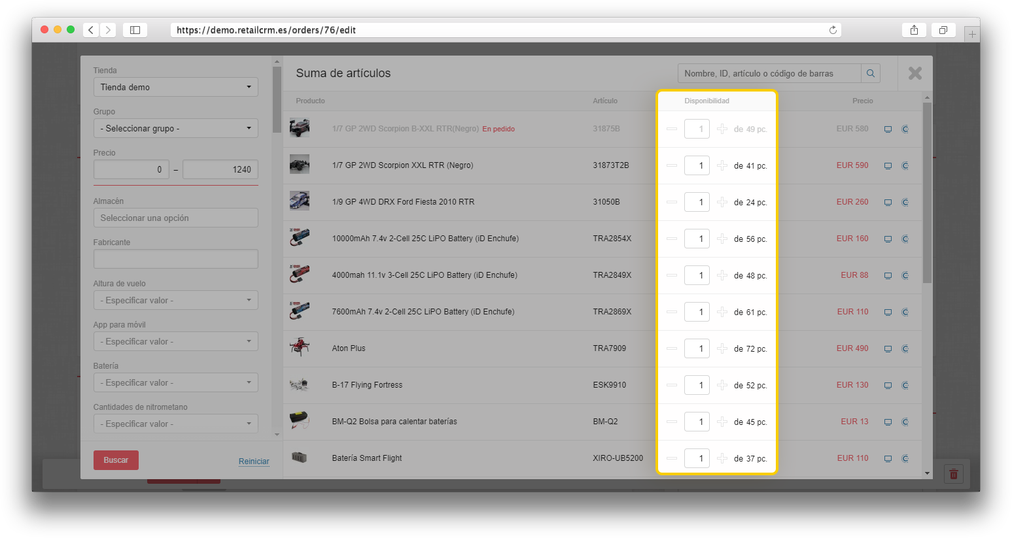
Task: Reload the page in the browser address bar
Action: [x=833, y=30]
